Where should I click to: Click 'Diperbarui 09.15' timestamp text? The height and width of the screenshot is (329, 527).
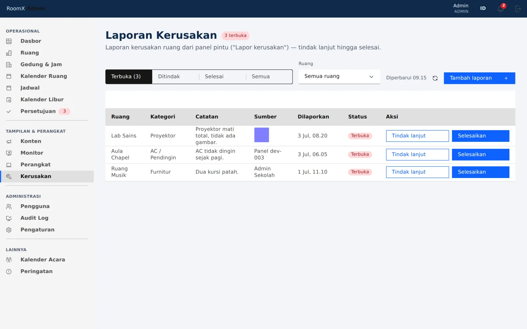point(406,78)
